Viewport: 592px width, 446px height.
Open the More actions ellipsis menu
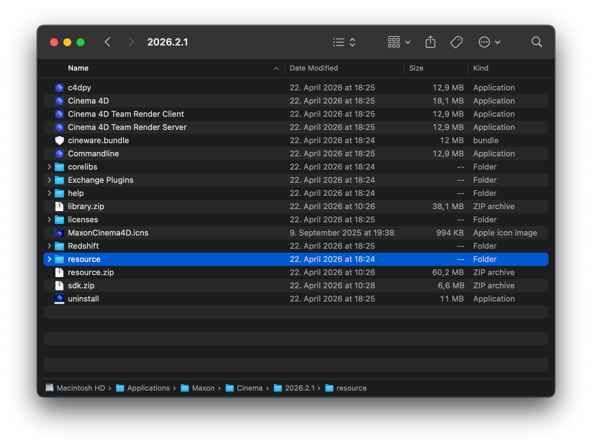pyautogui.click(x=490, y=42)
